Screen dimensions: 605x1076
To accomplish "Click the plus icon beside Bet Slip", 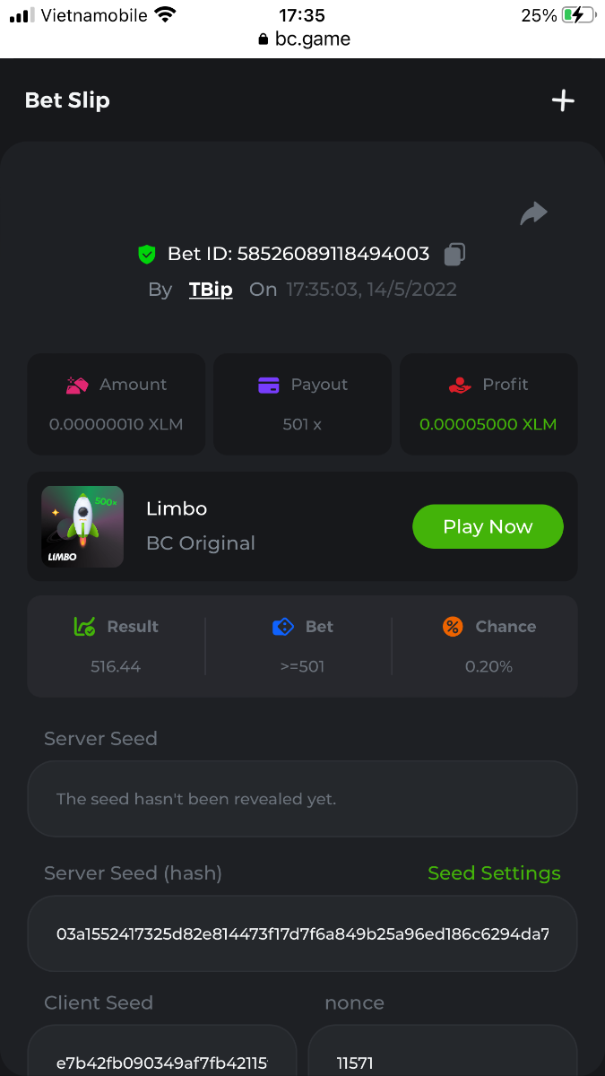I will (x=562, y=100).
